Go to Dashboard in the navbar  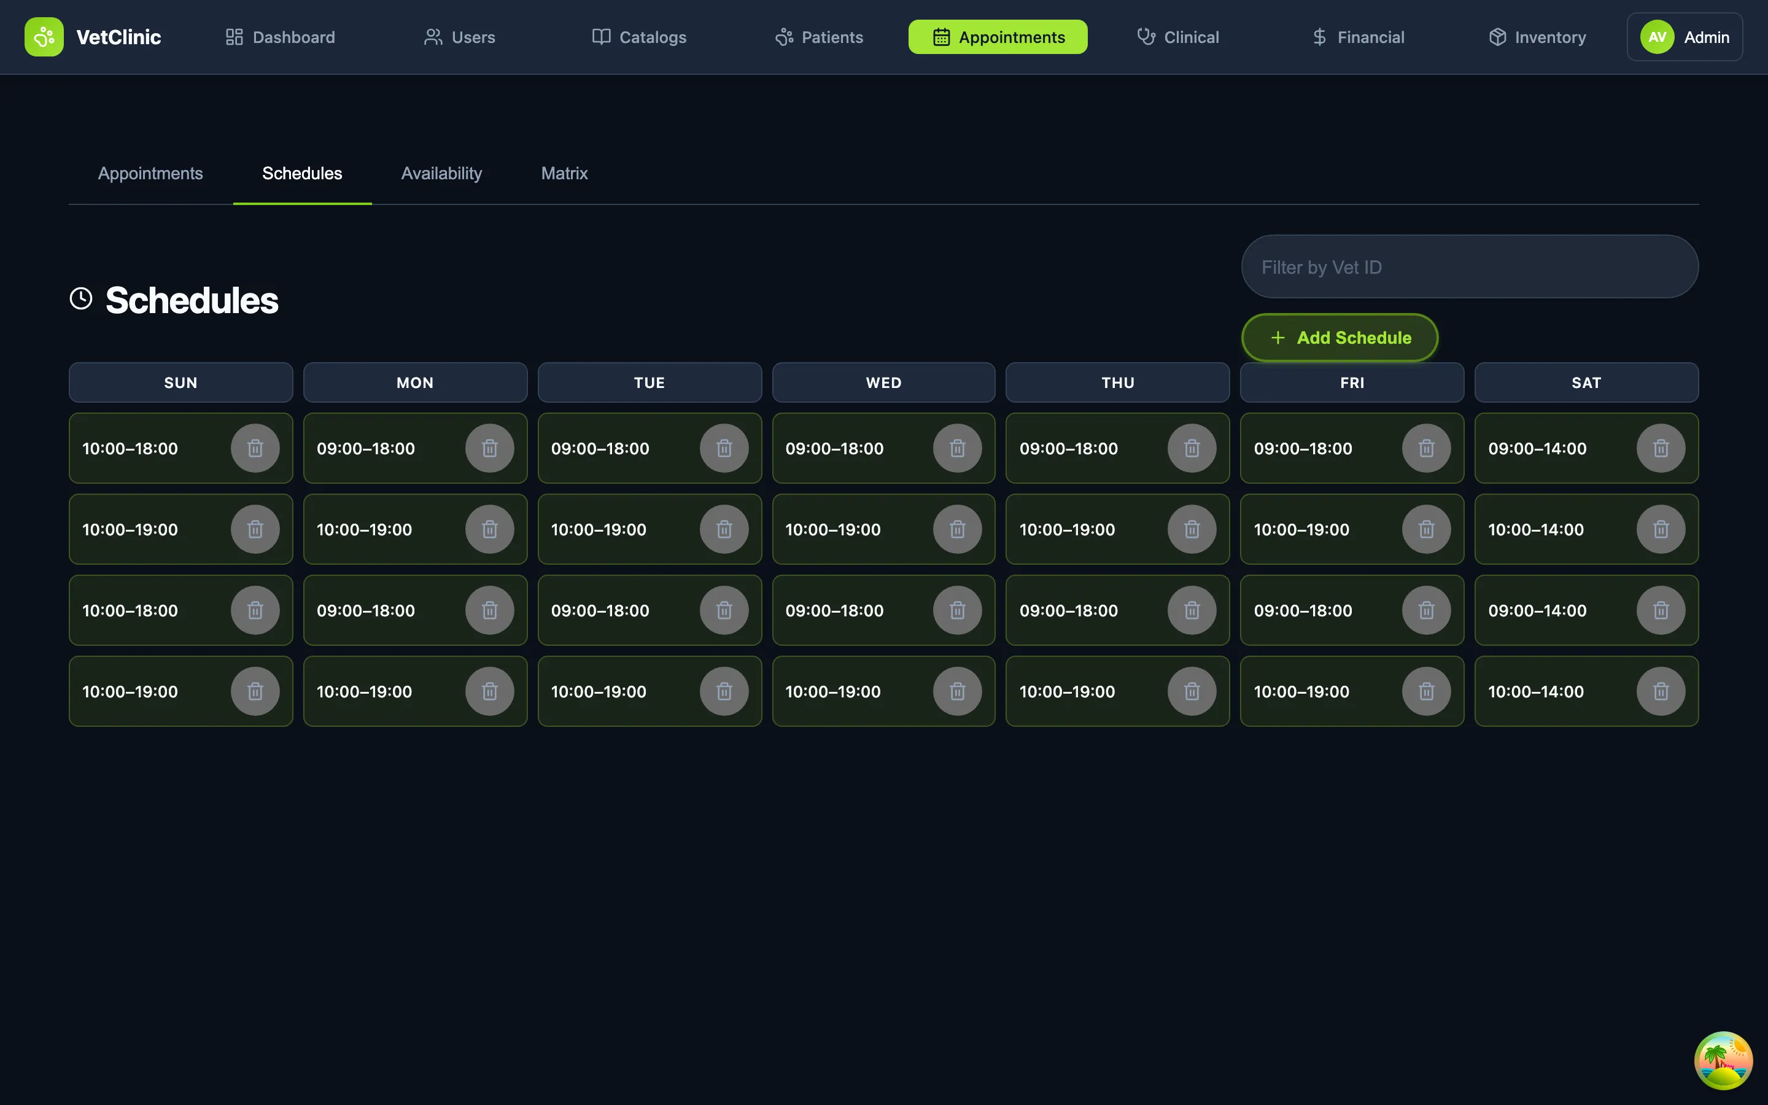280,37
